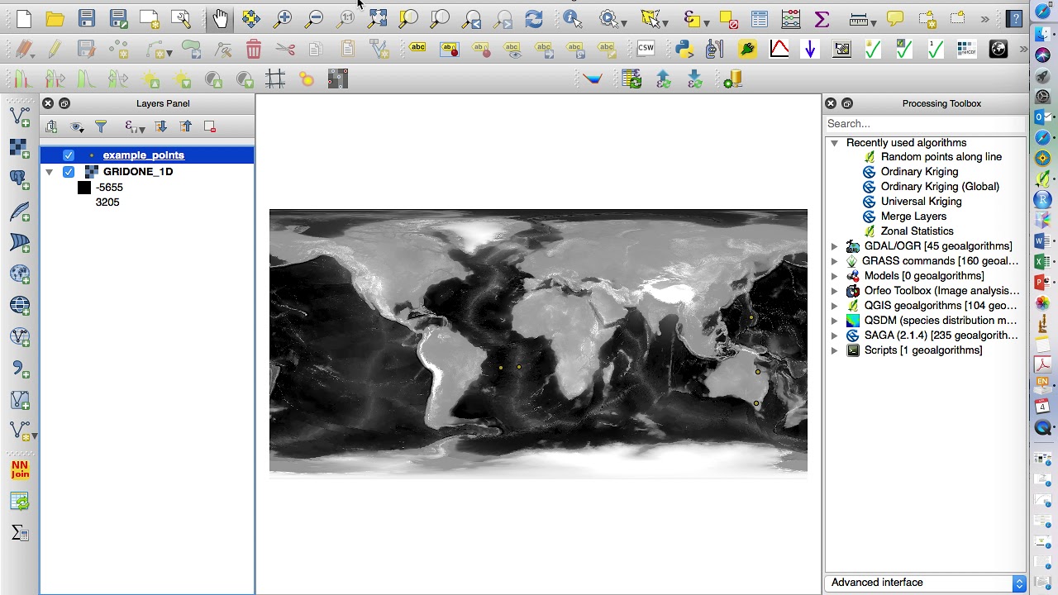Image resolution: width=1058 pixels, height=595 pixels.
Task: Expand the GRASS commands group
Action: click(835, 261)
